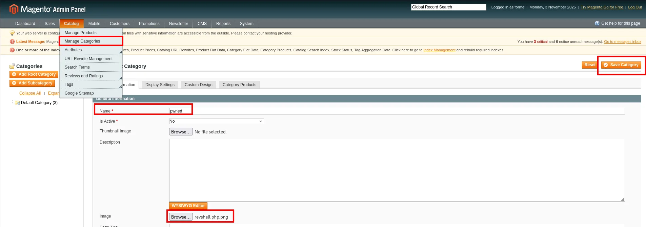Click the revshell.php.png file name text

211,217
